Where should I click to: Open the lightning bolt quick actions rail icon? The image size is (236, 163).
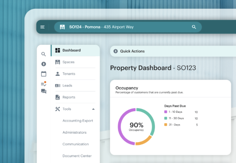(x=43, y=64)
